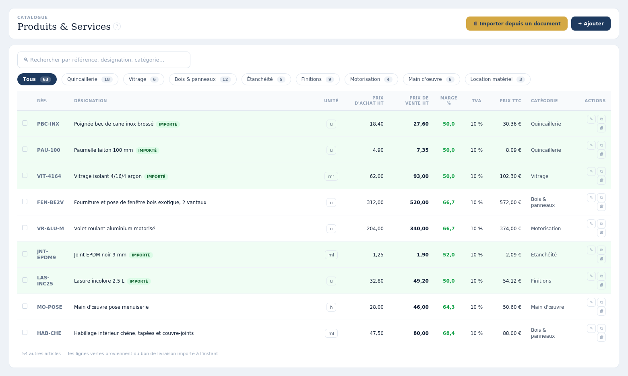Click the 102,30 € prix TTC value
The height and width of the screenshot is (376, 628).
click(x=510, y=176)
